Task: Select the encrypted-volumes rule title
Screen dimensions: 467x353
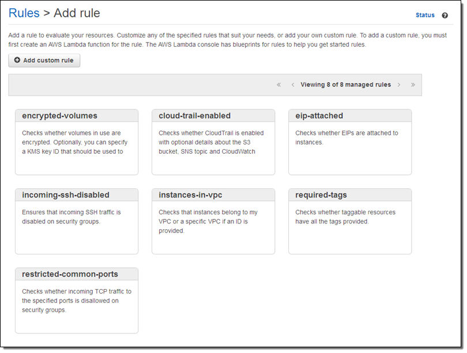Action: (x=59, y=116)
